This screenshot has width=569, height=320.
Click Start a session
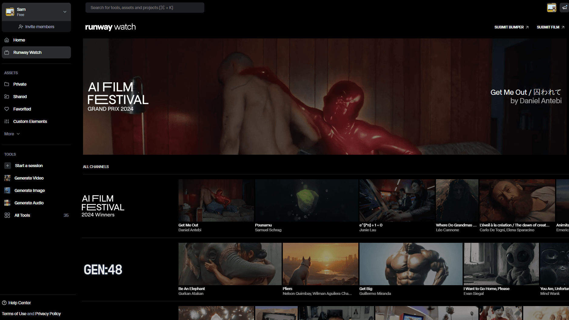36,166
